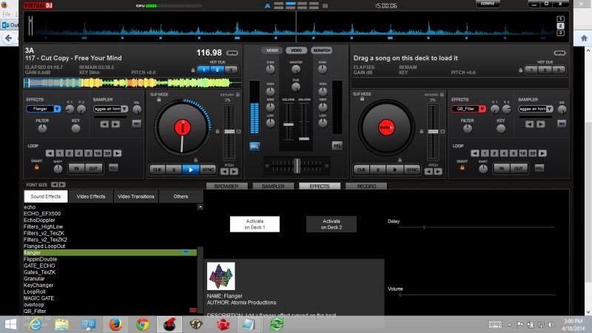
Task: Toggle Slip Mode lock on right deck
Action: coord(362,98)
